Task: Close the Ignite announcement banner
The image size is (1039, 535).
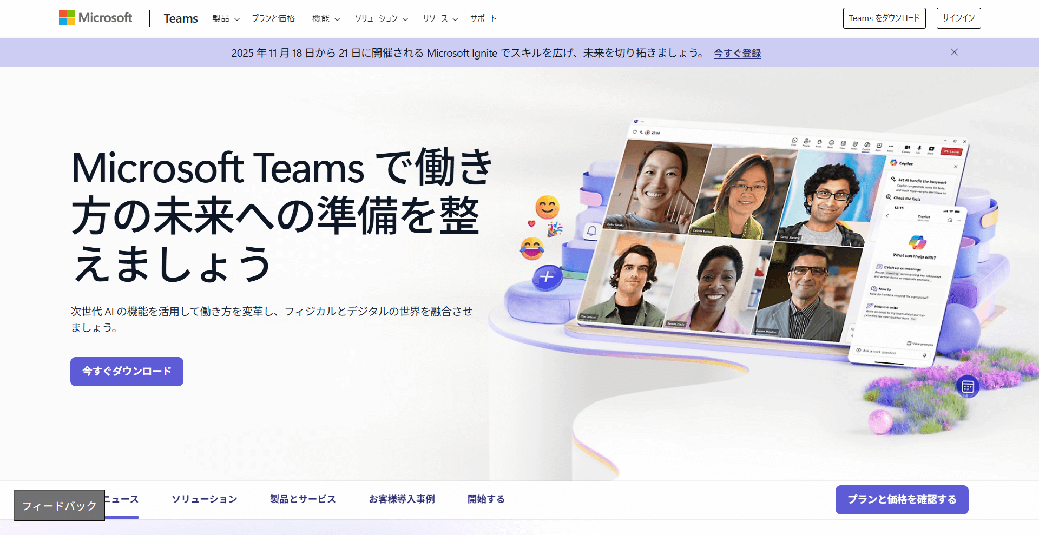Action: 954,52
